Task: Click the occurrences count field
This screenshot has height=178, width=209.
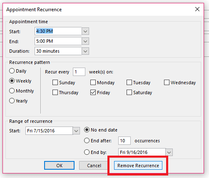Action: 124,141
